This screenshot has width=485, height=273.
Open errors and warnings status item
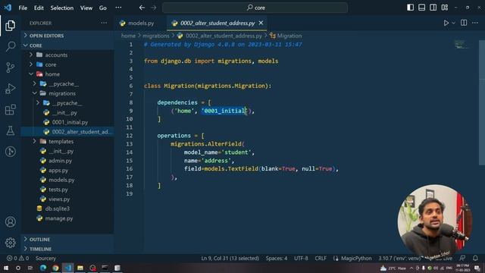[x=17, y=258]
